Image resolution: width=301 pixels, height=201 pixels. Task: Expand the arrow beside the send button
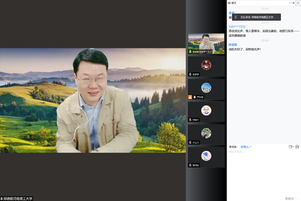point(298,198)
